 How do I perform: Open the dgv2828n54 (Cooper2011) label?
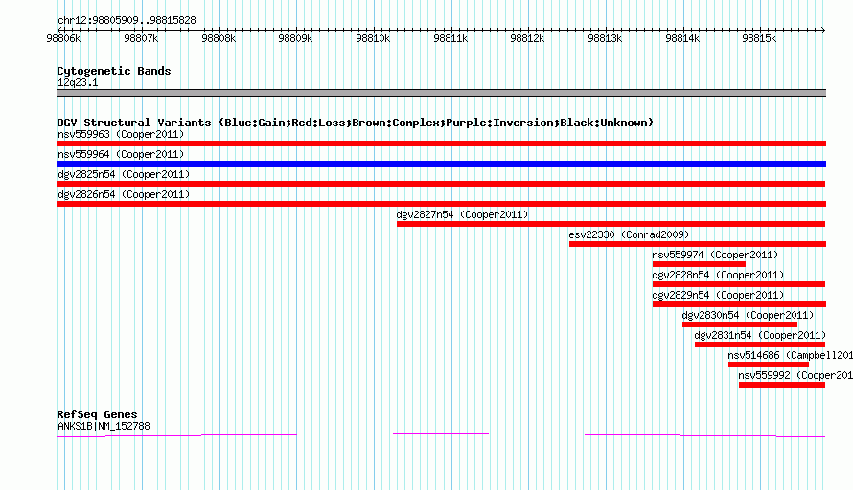tap(718, 275)
